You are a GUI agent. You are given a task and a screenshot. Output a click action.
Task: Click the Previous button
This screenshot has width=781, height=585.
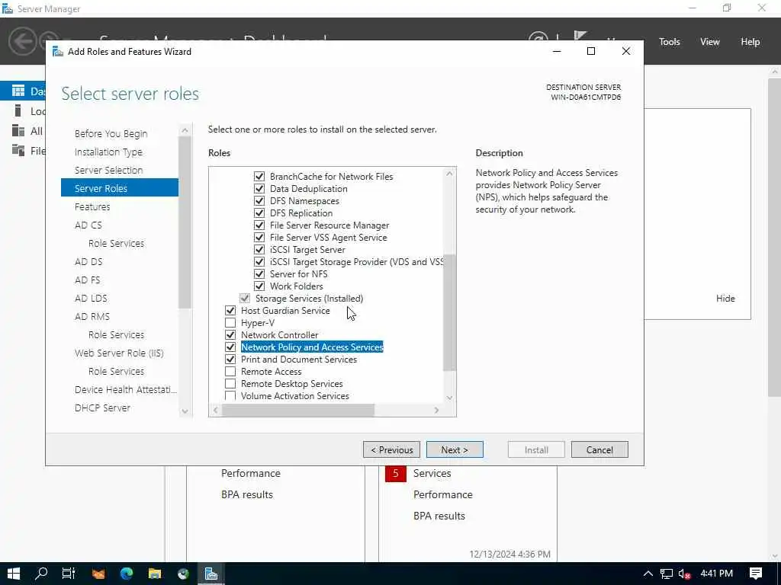coord(391,449)
